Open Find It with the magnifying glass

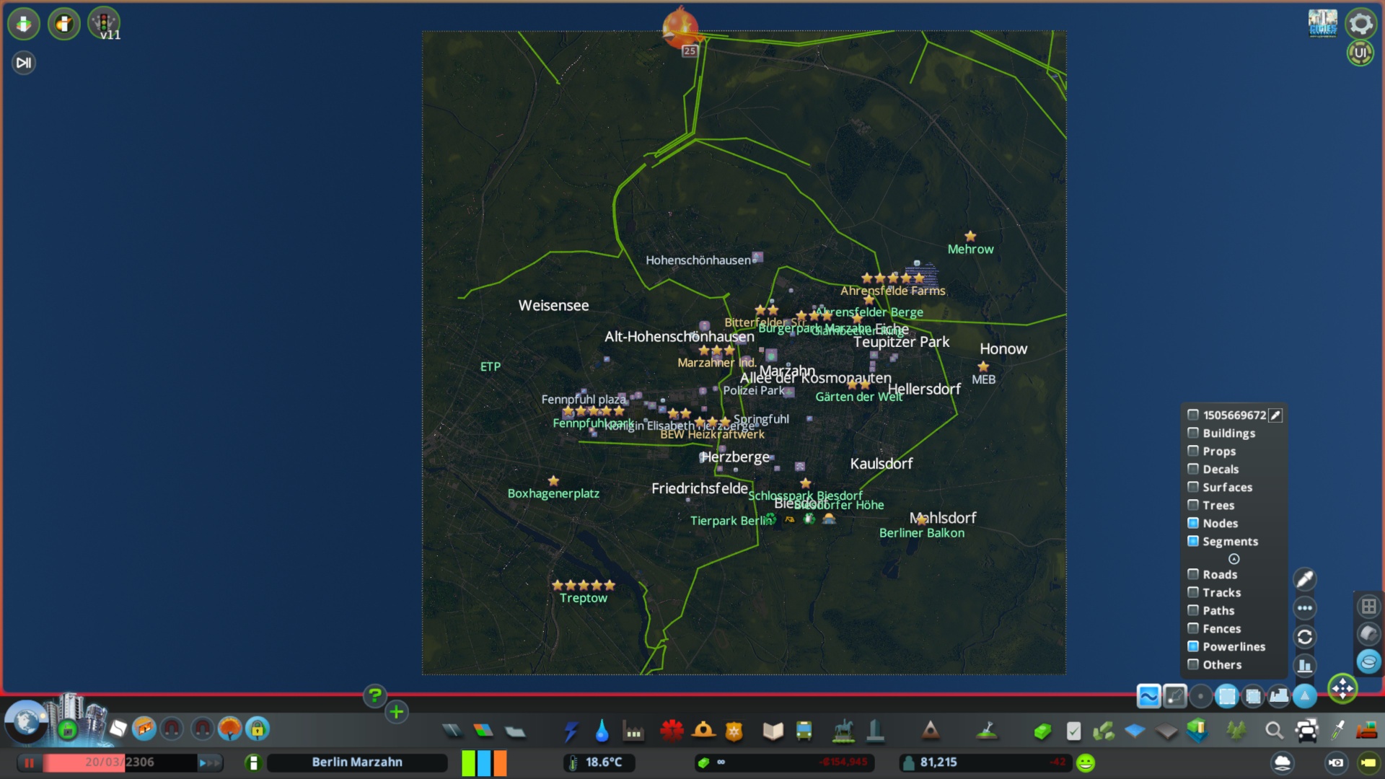(x=1274, y=731)
